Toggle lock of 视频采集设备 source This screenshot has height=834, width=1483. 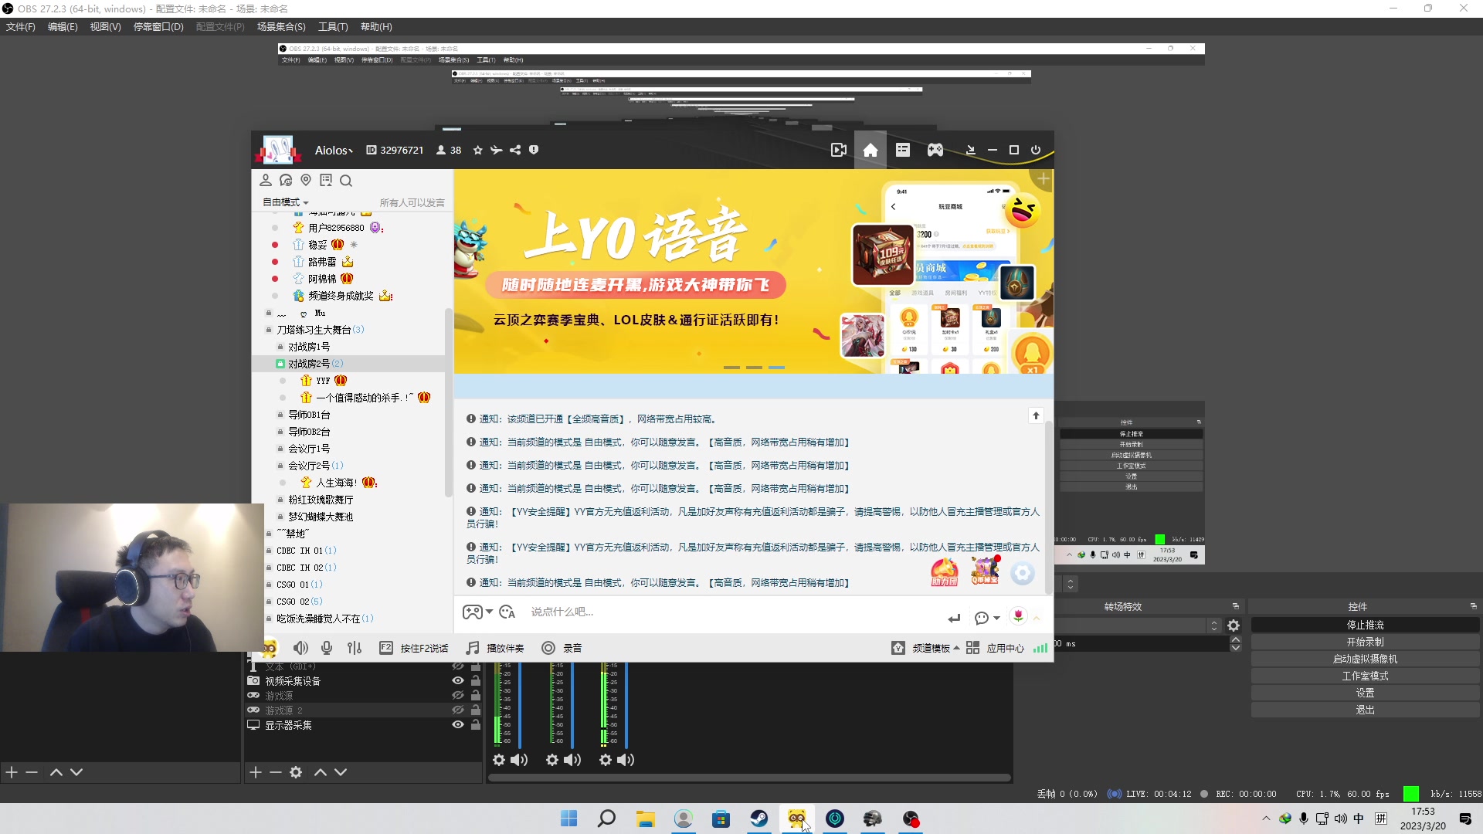coord(476,681)
